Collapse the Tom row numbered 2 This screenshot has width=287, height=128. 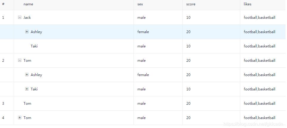[x=20, y=60]
